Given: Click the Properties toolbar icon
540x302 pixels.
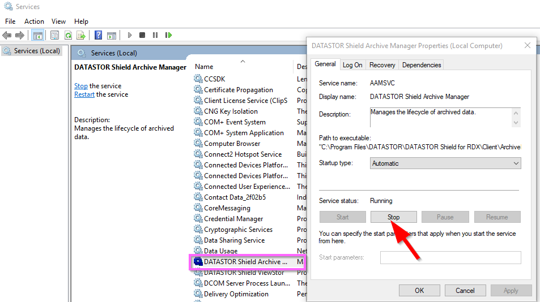Looking at the screenshot, I should point(54,35).
